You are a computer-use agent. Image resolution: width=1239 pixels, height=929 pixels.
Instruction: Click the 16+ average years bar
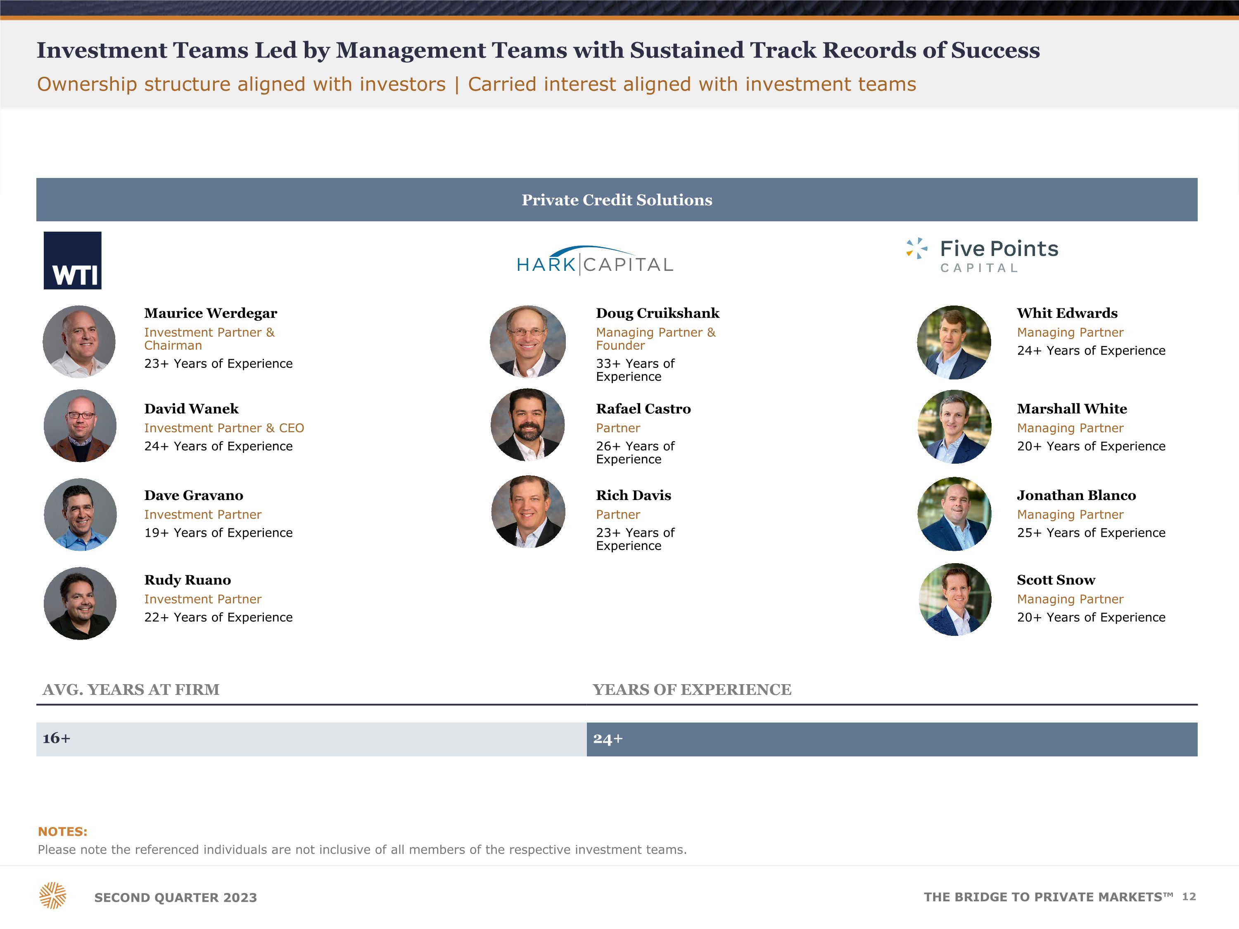(311, 739)
